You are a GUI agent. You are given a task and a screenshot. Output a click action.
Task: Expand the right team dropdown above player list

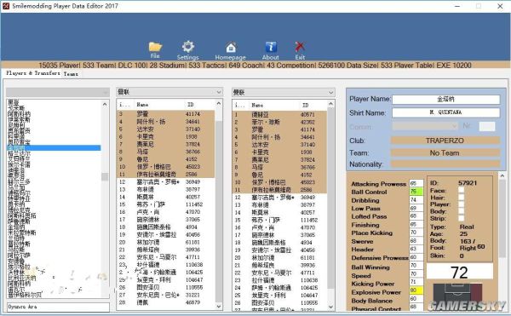click(x=284, y=93)
